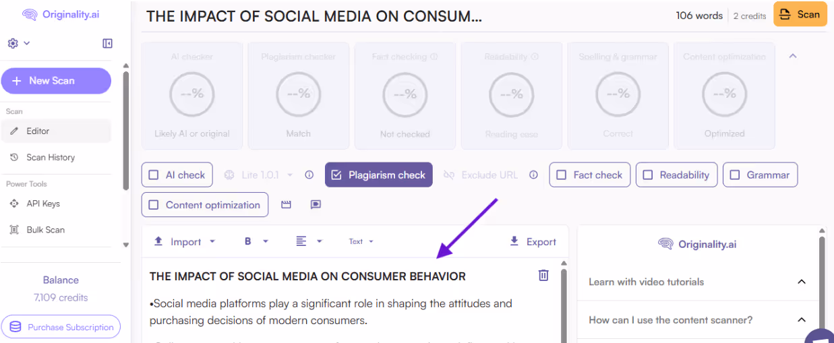Click the Spelling & grammar score card
834x343 pixels.
[x=618, y=96]
